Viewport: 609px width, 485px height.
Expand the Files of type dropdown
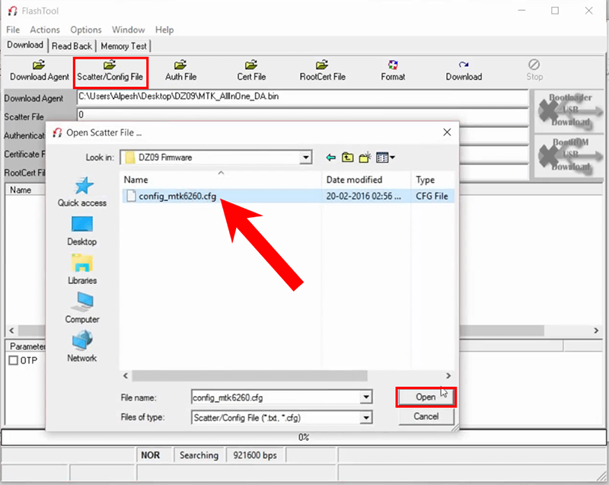pyautogui.click(x=366, y=418)
